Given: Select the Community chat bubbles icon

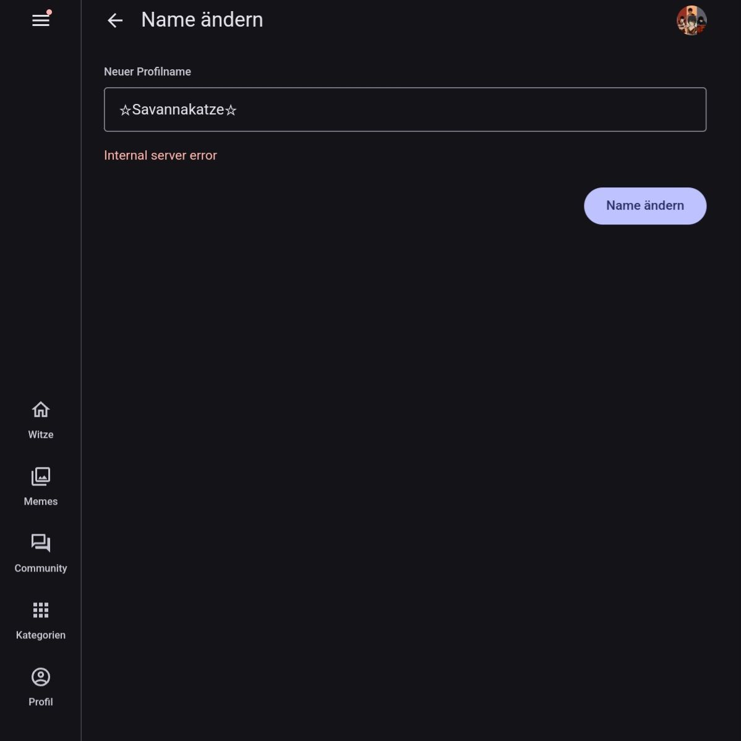Looking at the screenshot, I should (41, 543).
